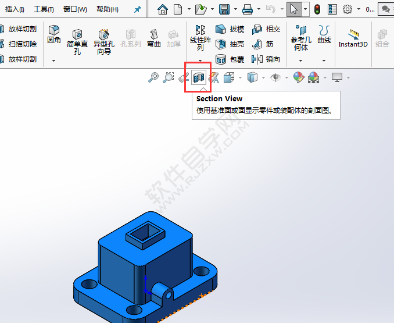Print the document with the printer icon

pos(248,9)
